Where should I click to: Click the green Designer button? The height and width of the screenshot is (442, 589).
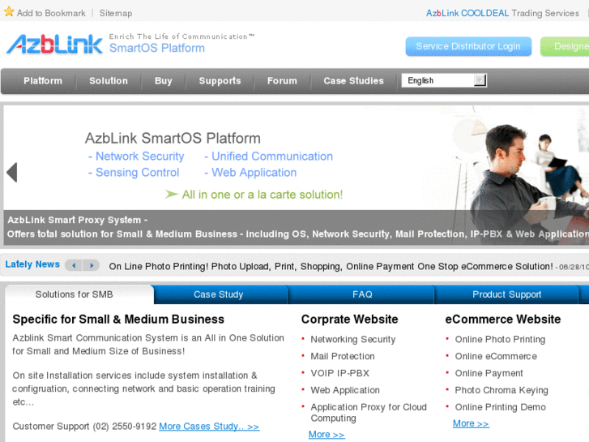[565, 46]
